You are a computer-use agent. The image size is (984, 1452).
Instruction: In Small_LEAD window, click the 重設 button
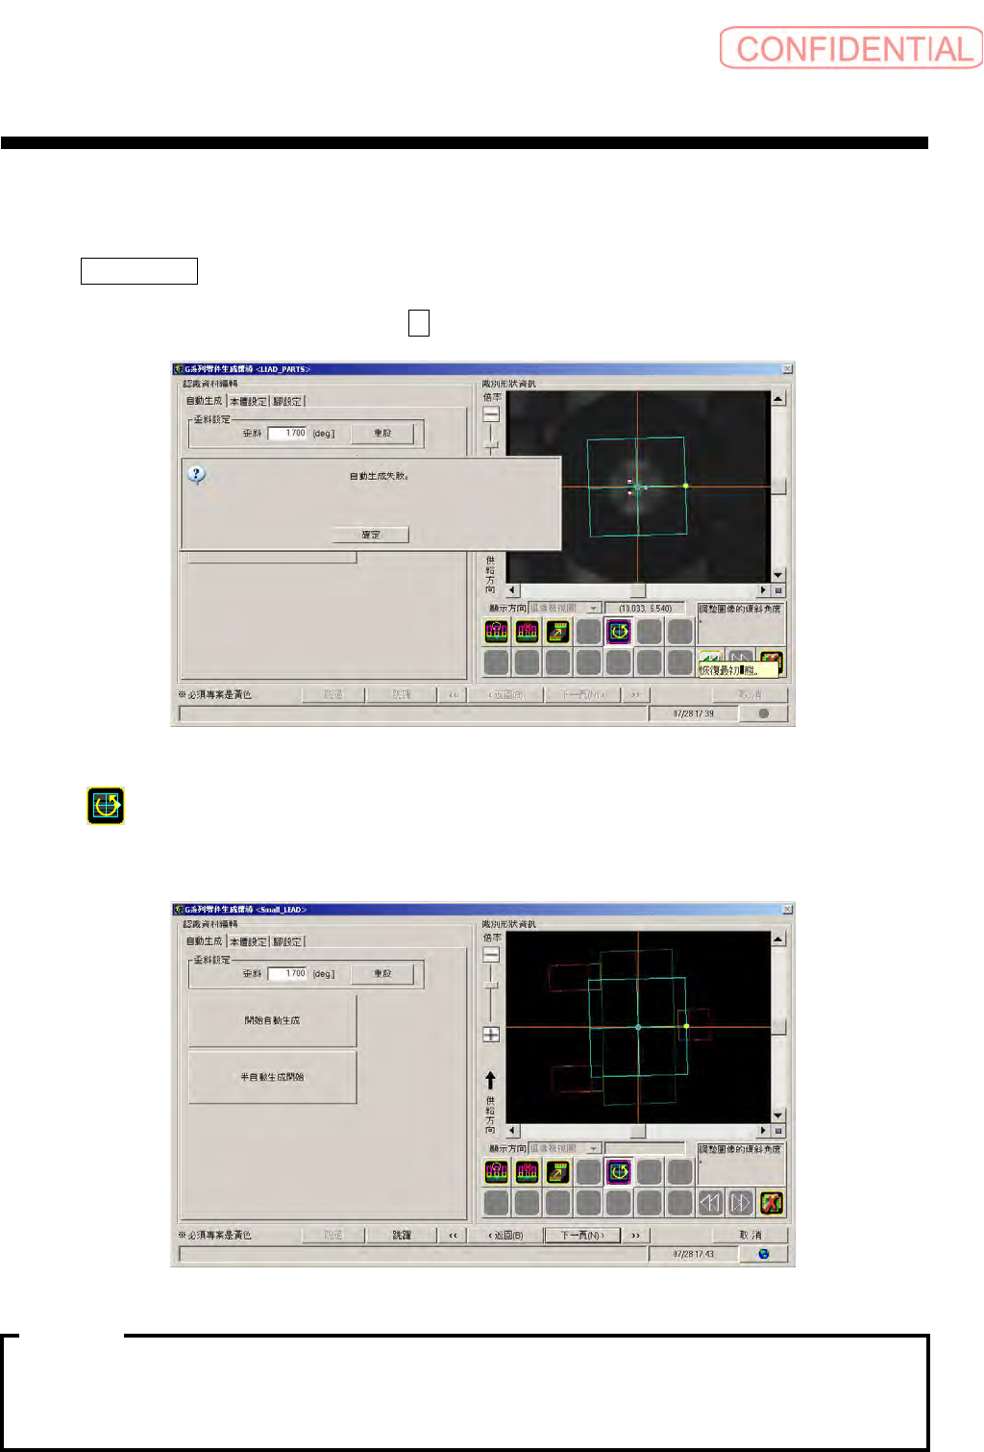coord(382,974)
